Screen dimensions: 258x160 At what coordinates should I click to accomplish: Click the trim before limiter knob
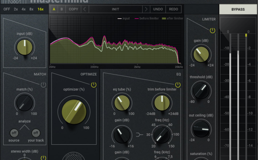162,103
